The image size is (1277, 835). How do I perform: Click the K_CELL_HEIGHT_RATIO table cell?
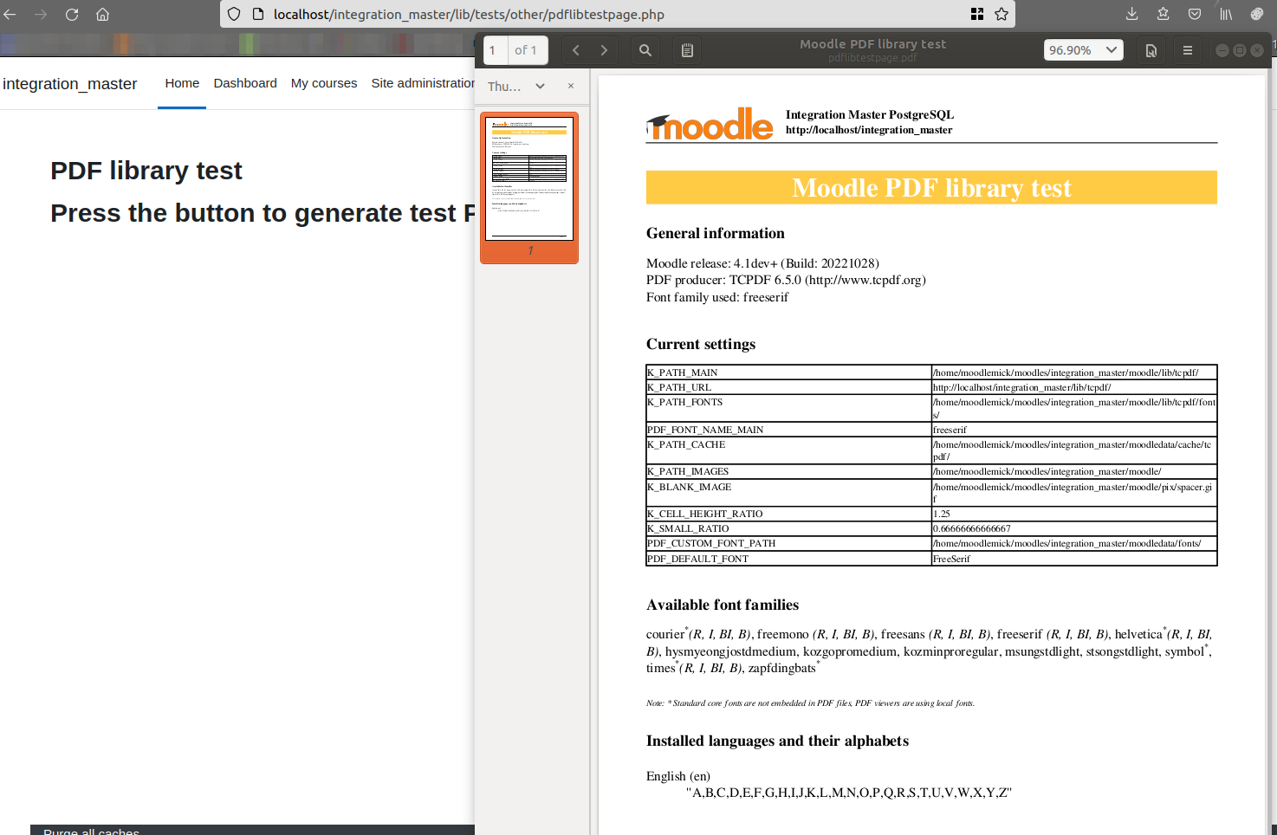pyautogui.click(x=788, y=514)
